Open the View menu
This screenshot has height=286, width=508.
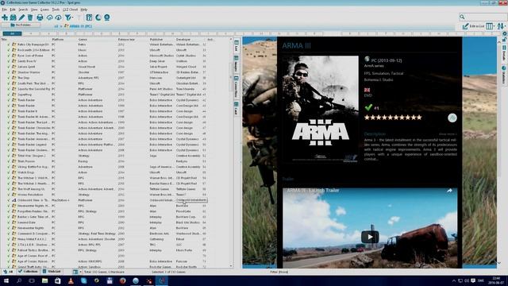point(34,10)
